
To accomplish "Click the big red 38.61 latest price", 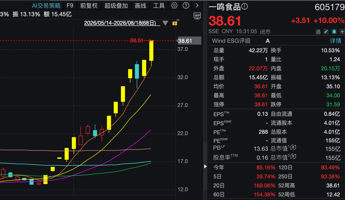I will (225, 21).
